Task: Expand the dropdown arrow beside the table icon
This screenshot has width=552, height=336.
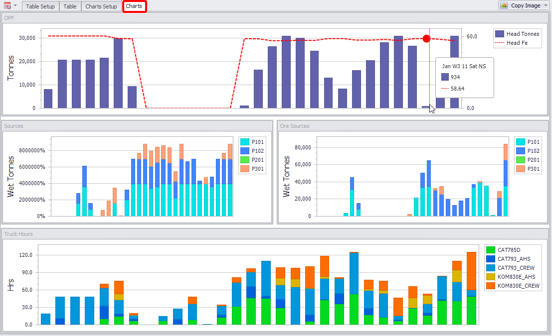Action: tap(15, 5)
